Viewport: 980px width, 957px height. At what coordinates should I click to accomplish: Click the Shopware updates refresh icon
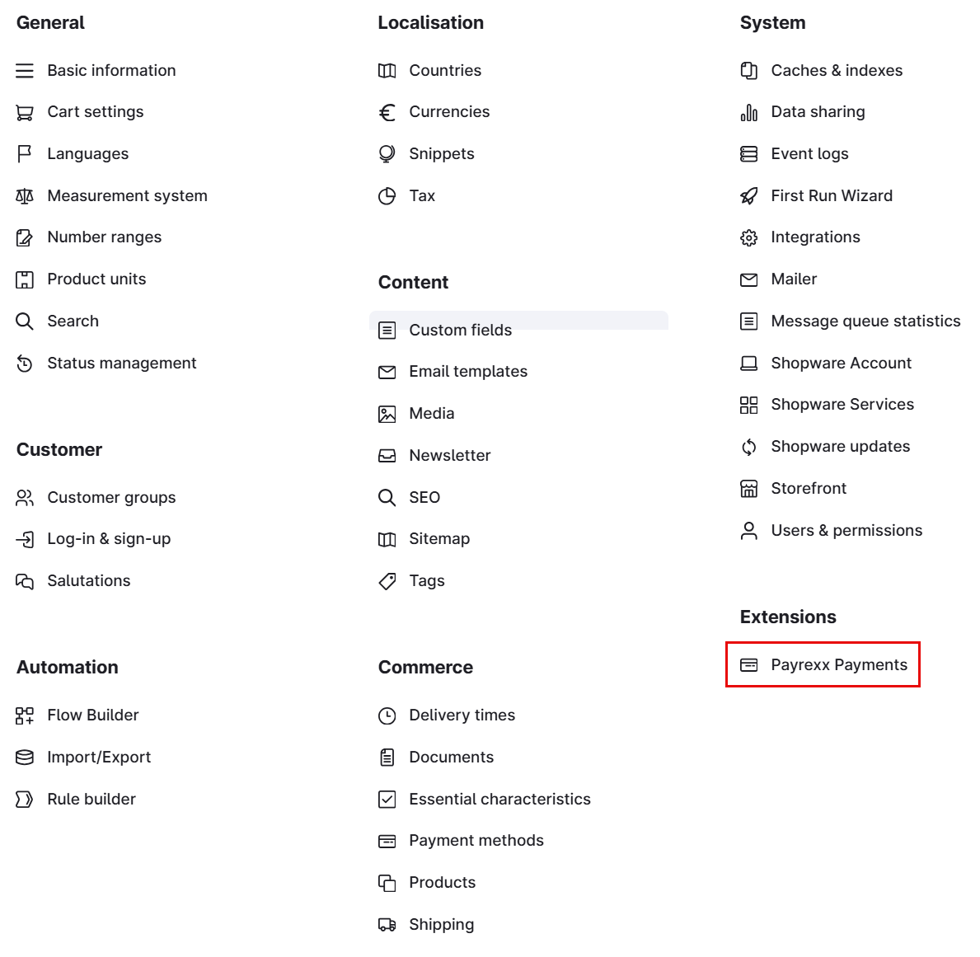[x=748, y=447]
